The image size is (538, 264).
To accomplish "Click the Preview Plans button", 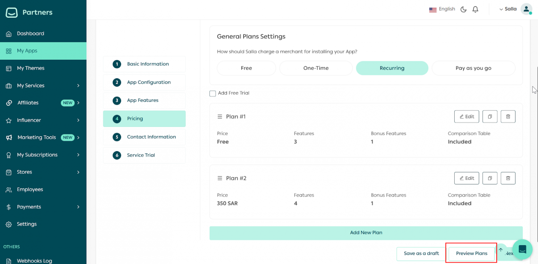I will pos(471,253).
